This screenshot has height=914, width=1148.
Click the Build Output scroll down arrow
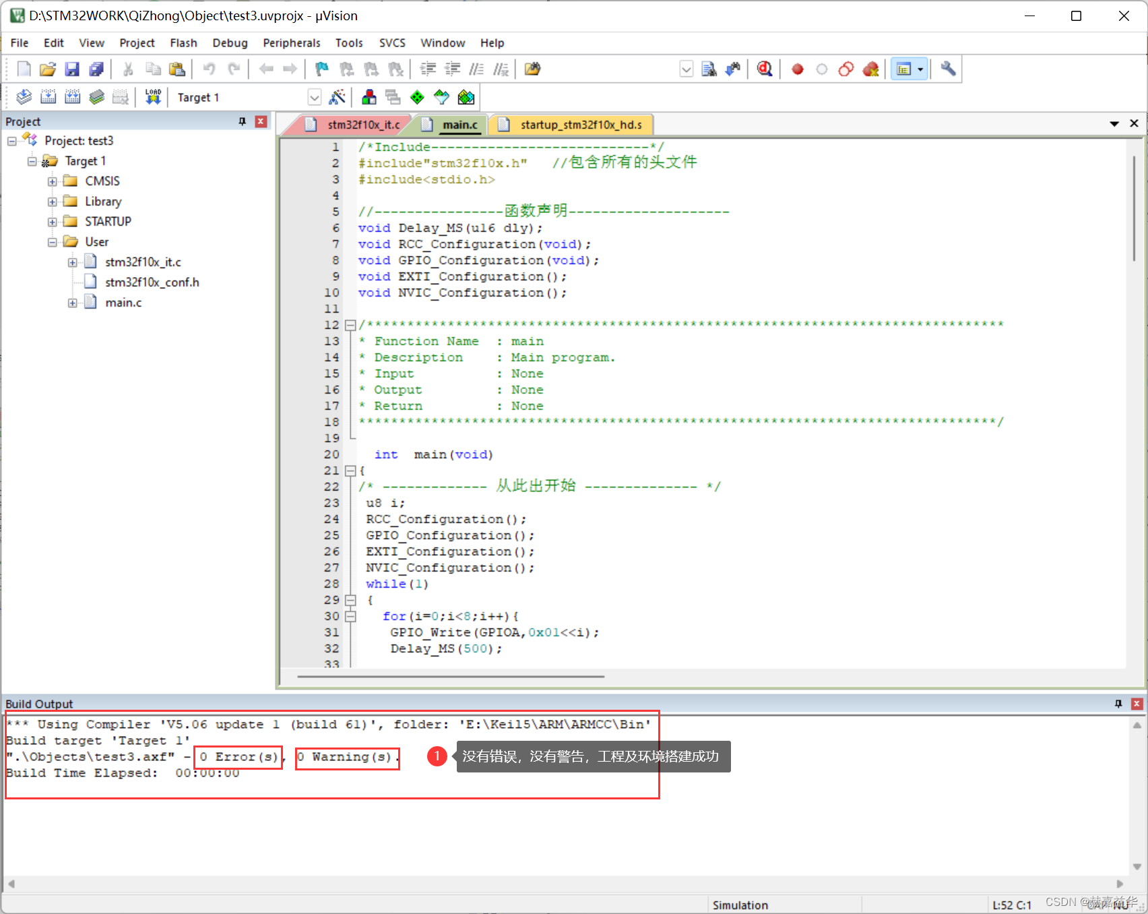[1137, 867]
